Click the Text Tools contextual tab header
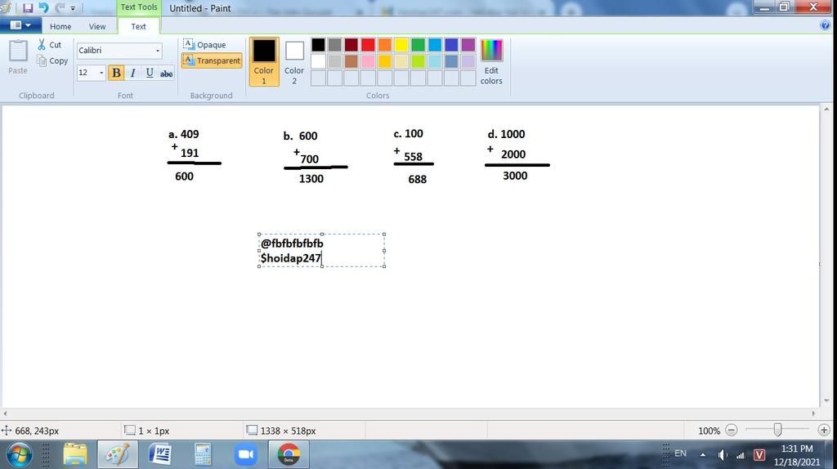Viewport: 837px width, 469px height. 139,7
